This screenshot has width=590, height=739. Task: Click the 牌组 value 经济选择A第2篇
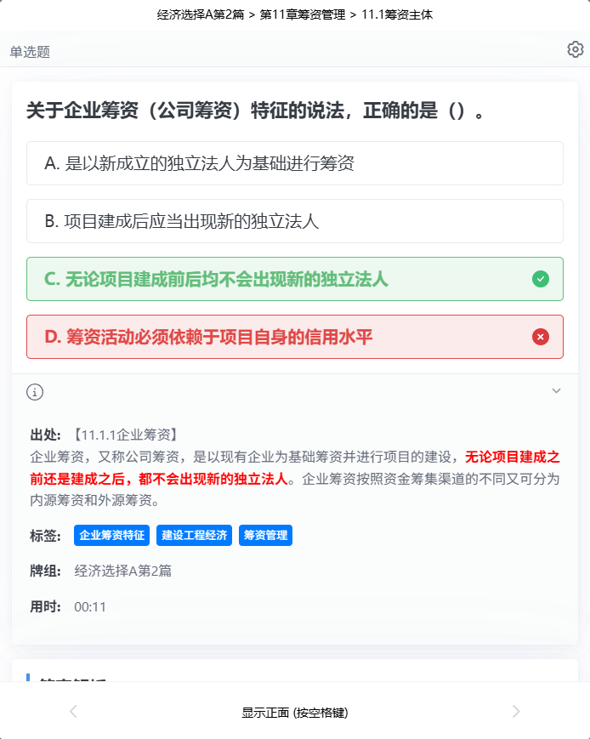[x=123, y=571]
